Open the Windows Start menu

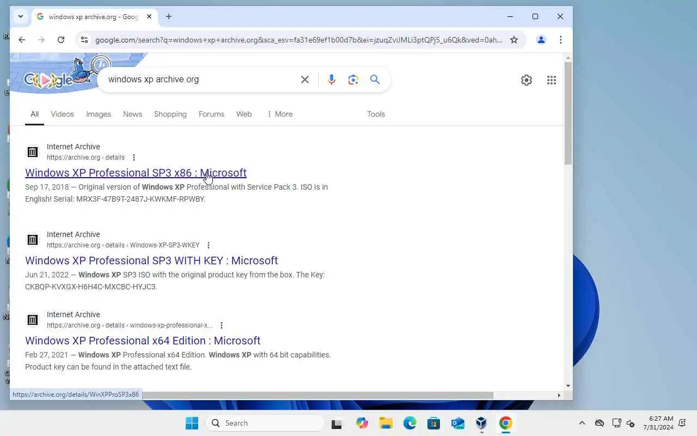tap(192, 423)
